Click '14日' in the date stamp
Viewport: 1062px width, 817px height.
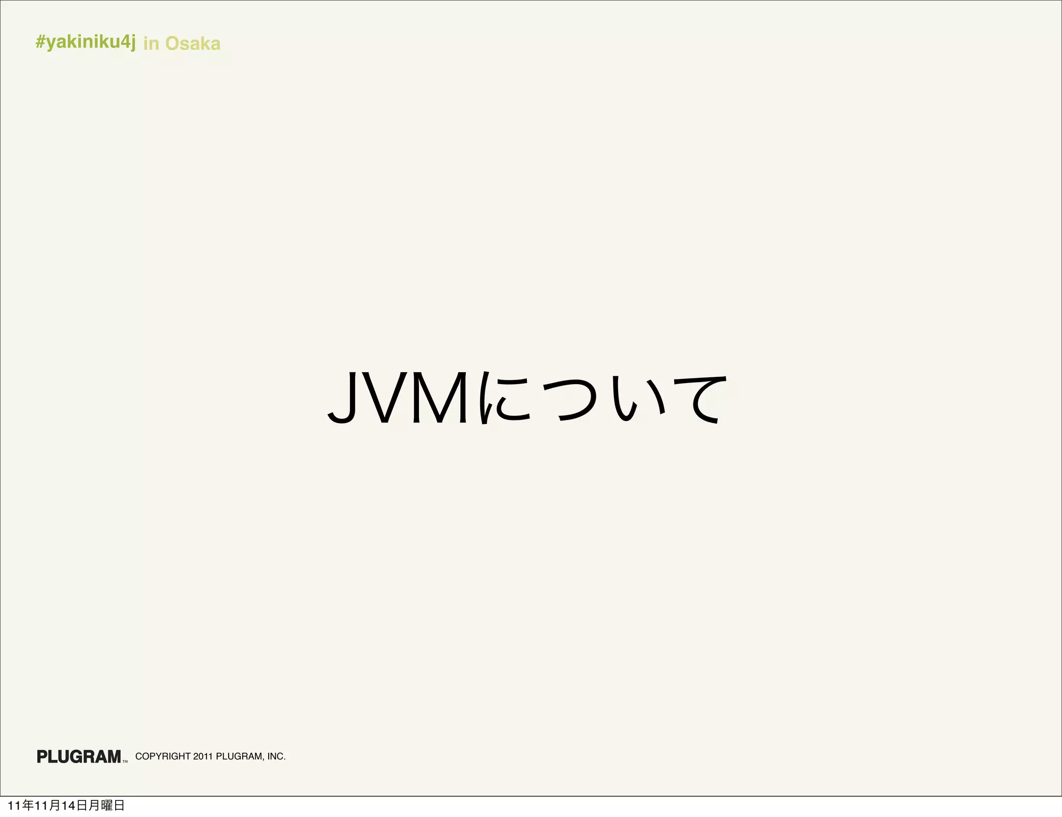pos(74,805)
